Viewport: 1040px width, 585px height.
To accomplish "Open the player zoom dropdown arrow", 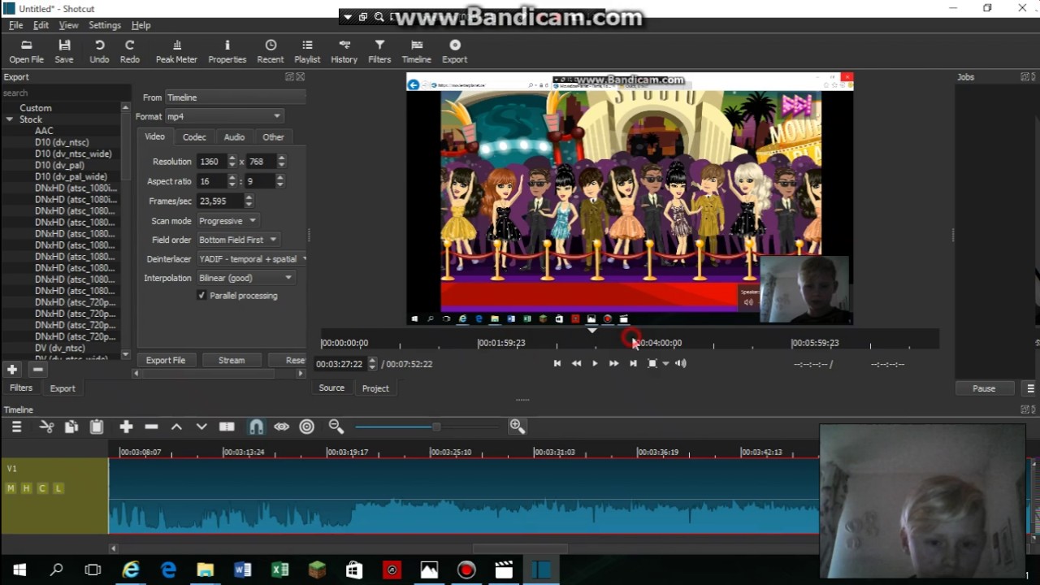I will coord(665,363).
